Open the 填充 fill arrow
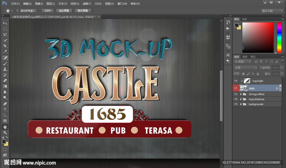This screenshot has width=286, height=168. (x=282, y=74)
